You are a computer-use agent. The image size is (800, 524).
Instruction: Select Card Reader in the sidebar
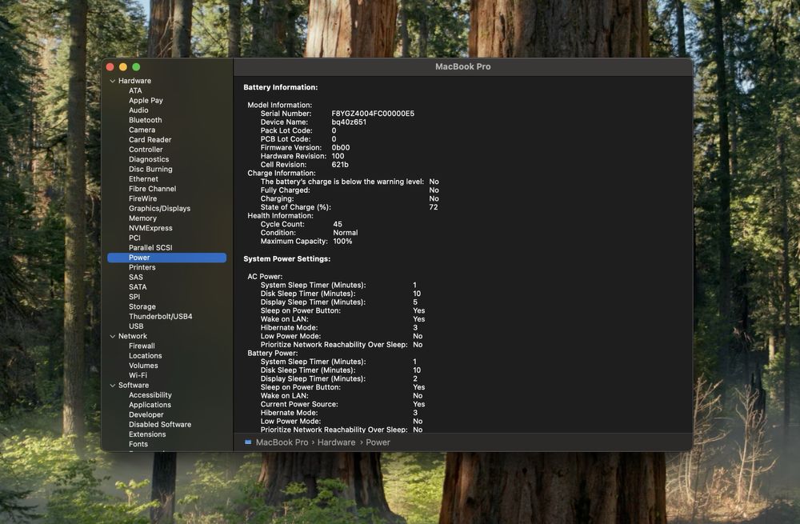tap(150, 139)
